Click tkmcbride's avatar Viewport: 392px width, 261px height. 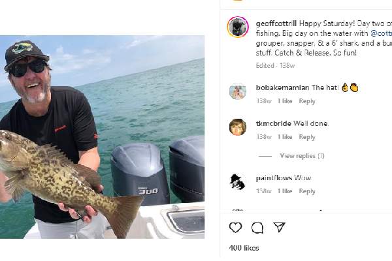click(237, 127)
